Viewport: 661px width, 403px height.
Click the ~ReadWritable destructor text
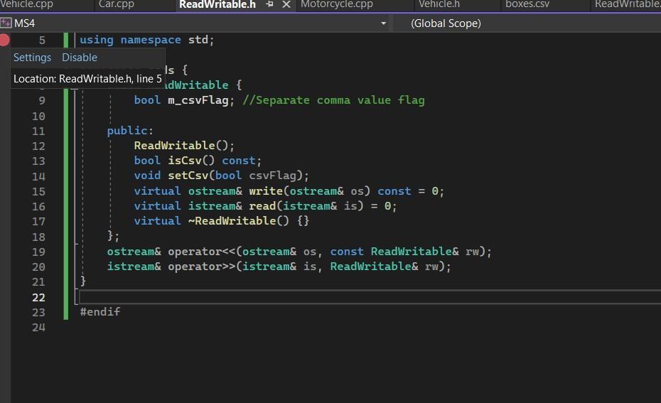239,221
